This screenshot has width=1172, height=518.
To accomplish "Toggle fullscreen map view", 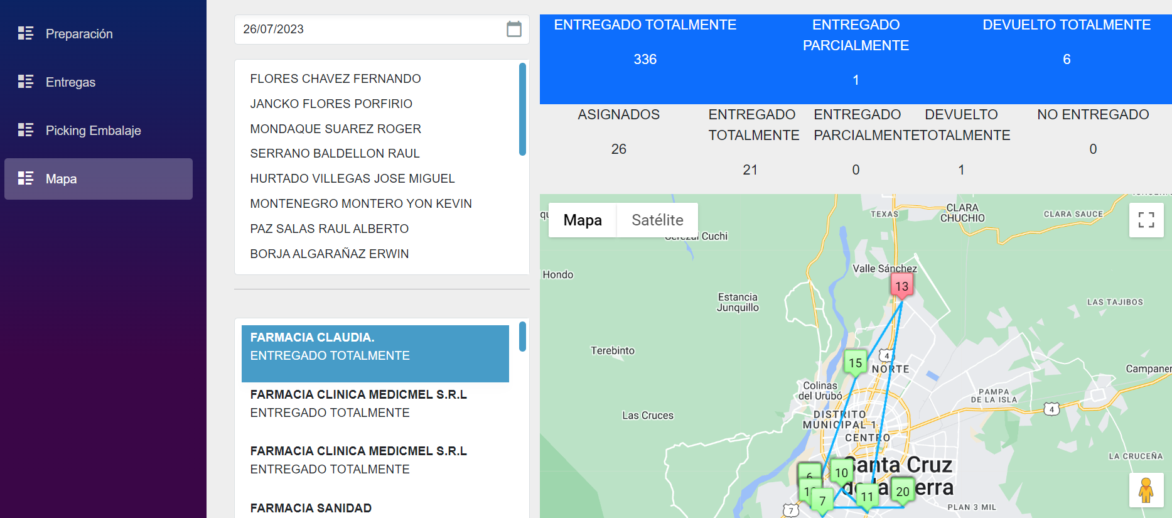I will [x=1146, y=220].
